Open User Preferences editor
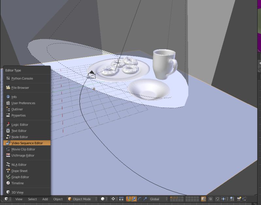This screenshot has height=205, width=261. pos(27,103)
